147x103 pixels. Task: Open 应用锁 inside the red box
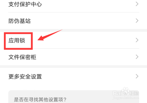pyautogui.click(x=17, y=40)
